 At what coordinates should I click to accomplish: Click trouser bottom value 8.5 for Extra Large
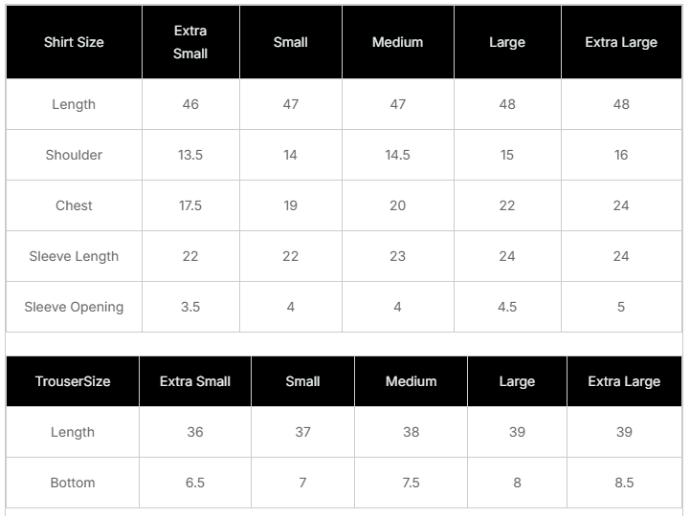coord(624,483)
